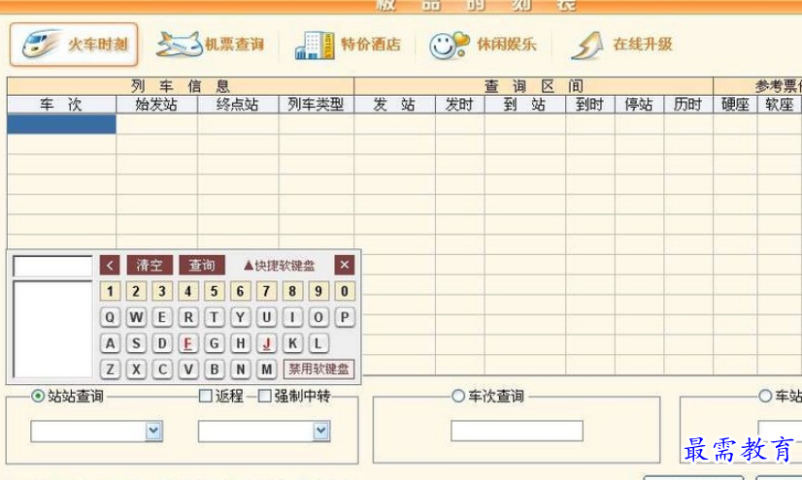Image resolution: width=802 pixels, height=480 pixels.
Task: Tap letter key C on soft keyboard
Action: (161, 369)
